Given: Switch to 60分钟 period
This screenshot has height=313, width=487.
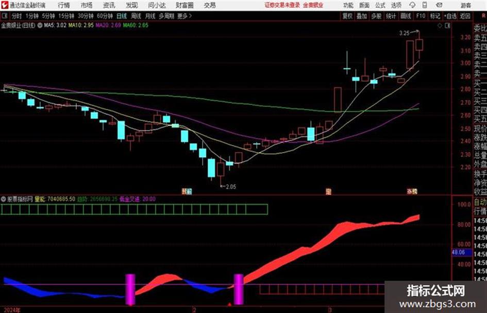Looking at the screenshot, I should (x=105, y=16).
